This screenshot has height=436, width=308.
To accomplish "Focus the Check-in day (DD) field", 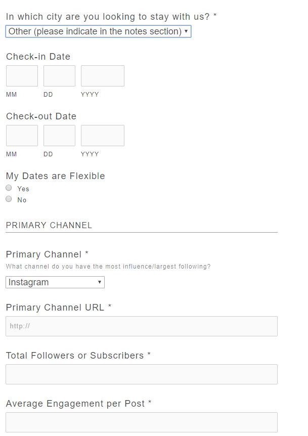I will pos(59,76).
